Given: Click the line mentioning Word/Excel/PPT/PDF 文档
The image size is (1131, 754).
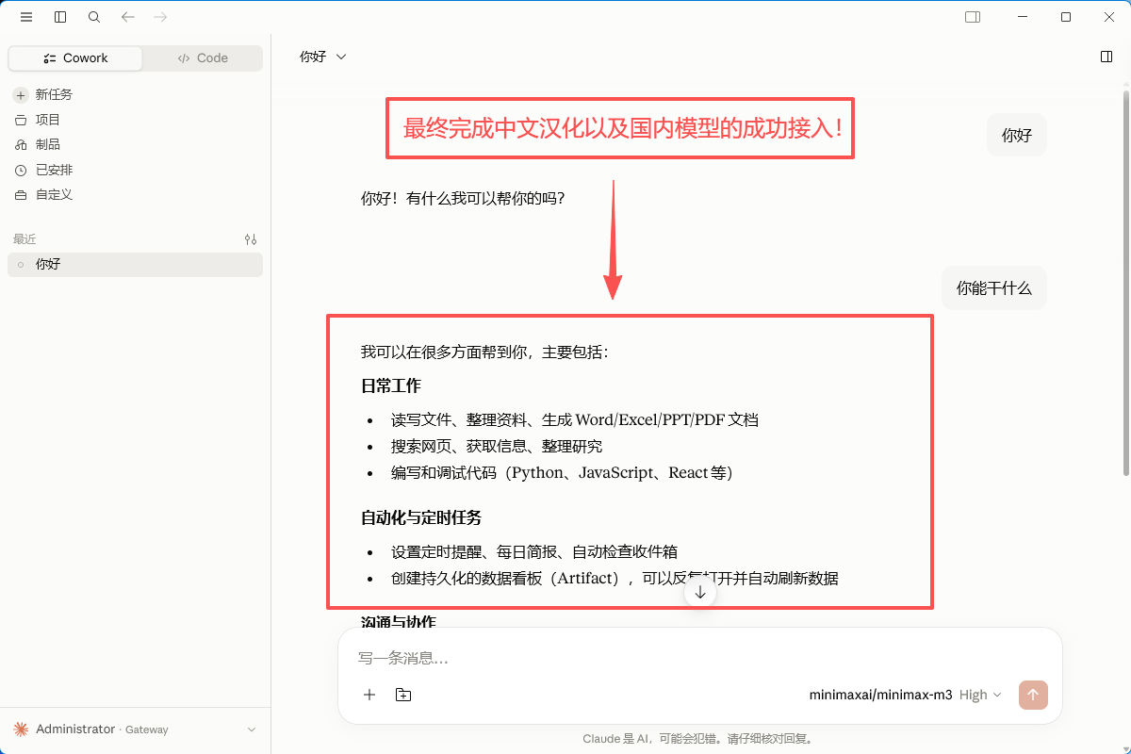Looking at the screenshot, I should (575, 419).
